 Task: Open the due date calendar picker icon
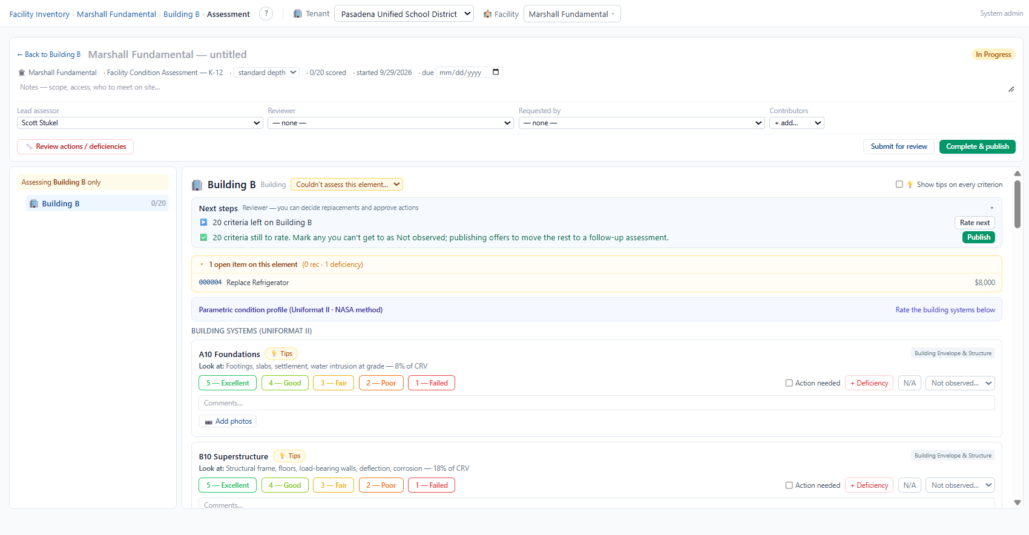(496, 72)
